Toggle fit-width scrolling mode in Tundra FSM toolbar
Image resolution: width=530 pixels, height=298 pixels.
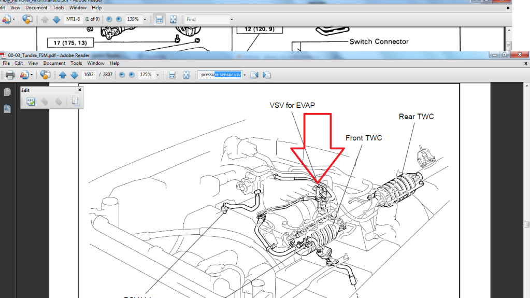[x=172, y=75]
